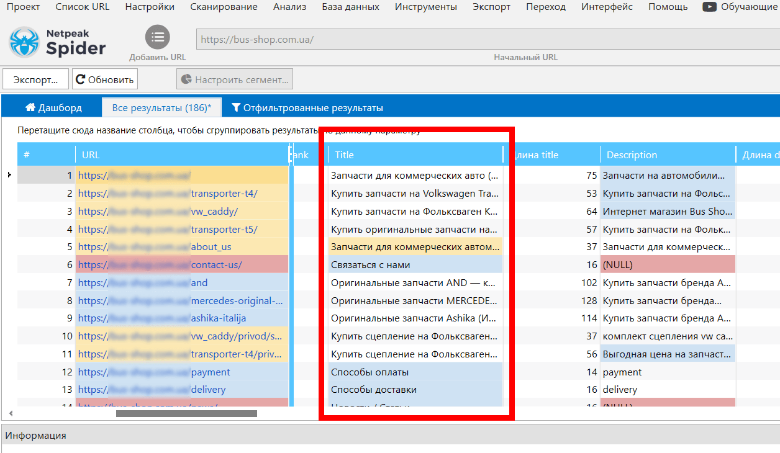780x453 pixels.
Task: Open the Настройки menu
Action: (150, 7)
